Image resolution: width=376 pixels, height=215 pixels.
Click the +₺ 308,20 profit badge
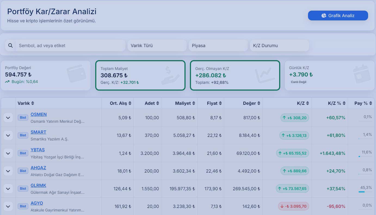295,118
